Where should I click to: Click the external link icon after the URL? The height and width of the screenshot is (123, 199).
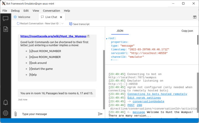(88, 36)
